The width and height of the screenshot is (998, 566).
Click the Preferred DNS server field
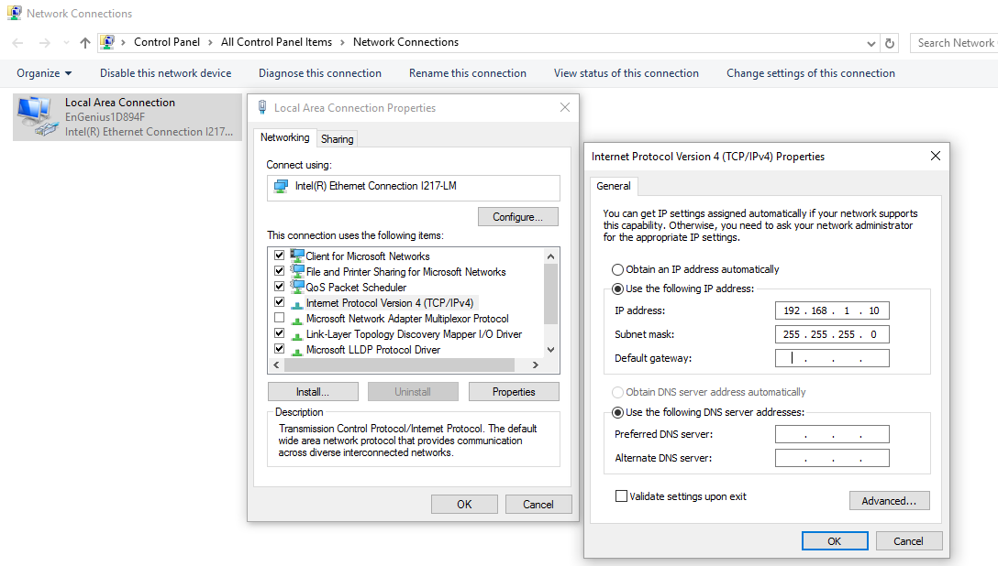(832, 434)
